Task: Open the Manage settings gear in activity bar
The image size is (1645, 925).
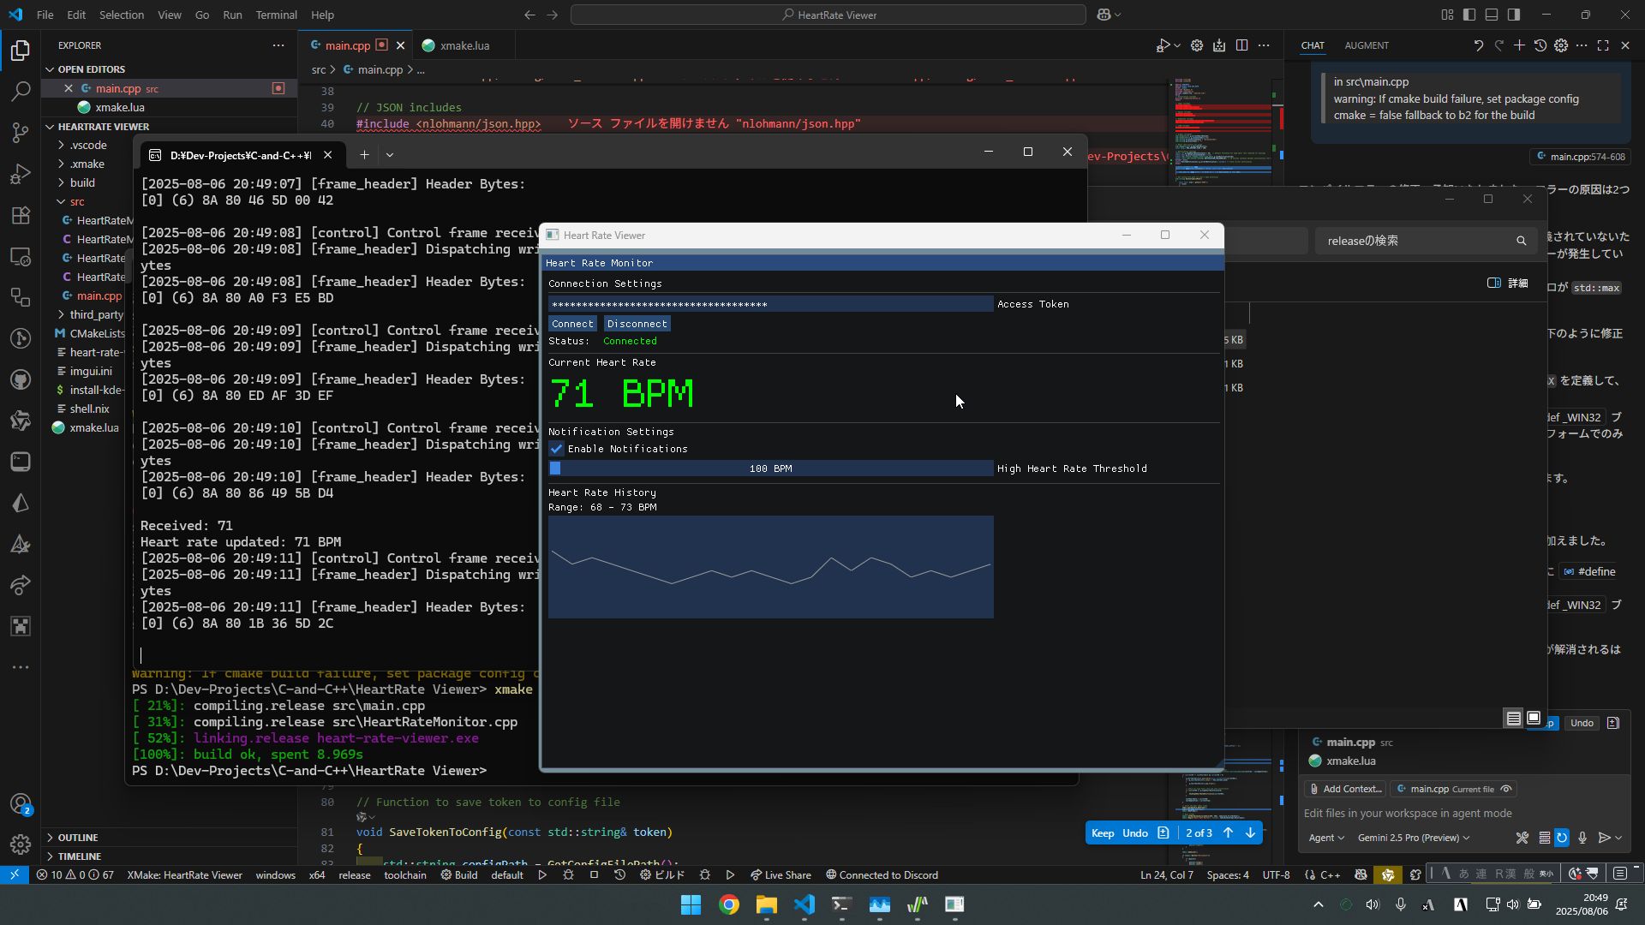Action: (x=21, y=844)
